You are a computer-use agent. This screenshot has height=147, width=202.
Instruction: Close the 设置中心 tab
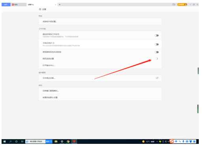point(55,5)
